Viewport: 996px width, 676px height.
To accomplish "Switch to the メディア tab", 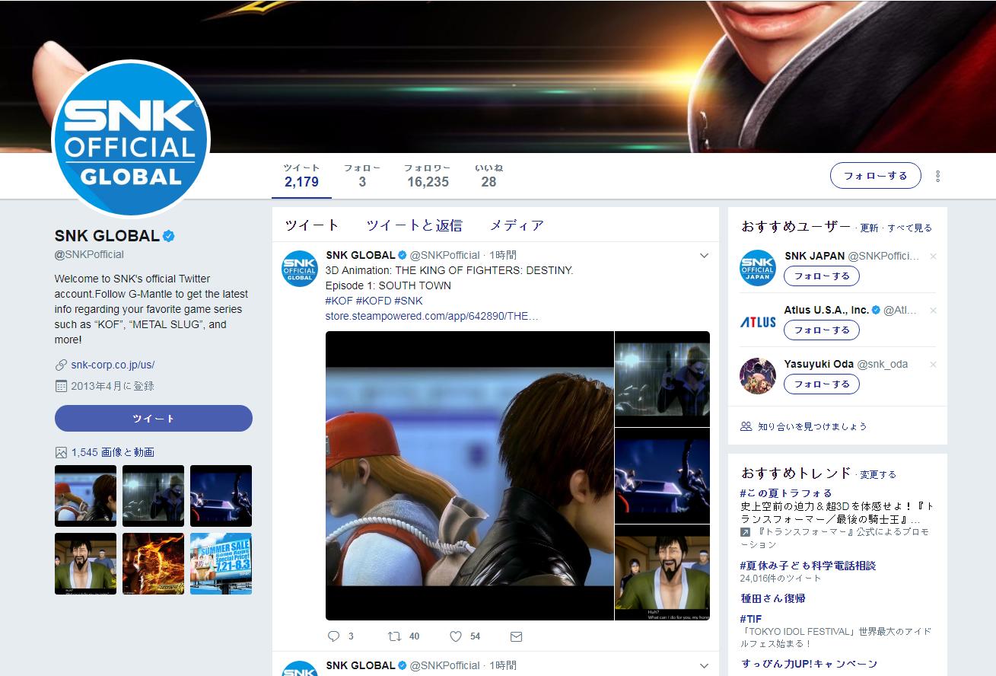I will pos(517,225).
